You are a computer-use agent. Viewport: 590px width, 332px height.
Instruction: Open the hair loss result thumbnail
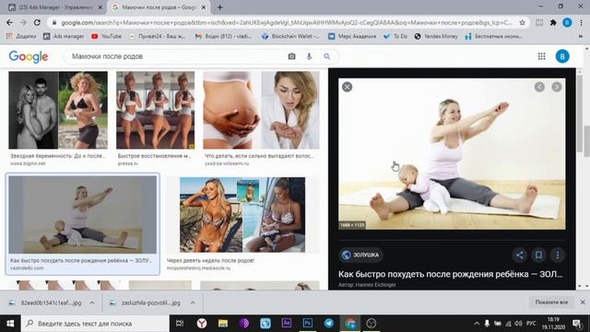click(261, 111)
